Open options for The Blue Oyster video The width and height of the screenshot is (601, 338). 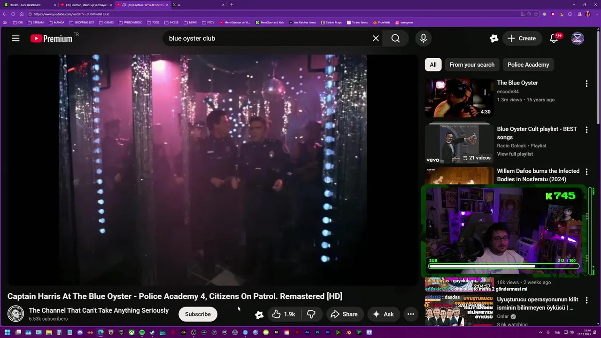pyautogui.click(x=586, y=84)
